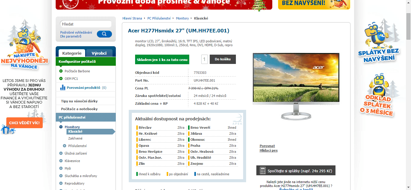Click the quantity input box
The height and width of the screenshot is (190, 411).
tap(205, 59)
